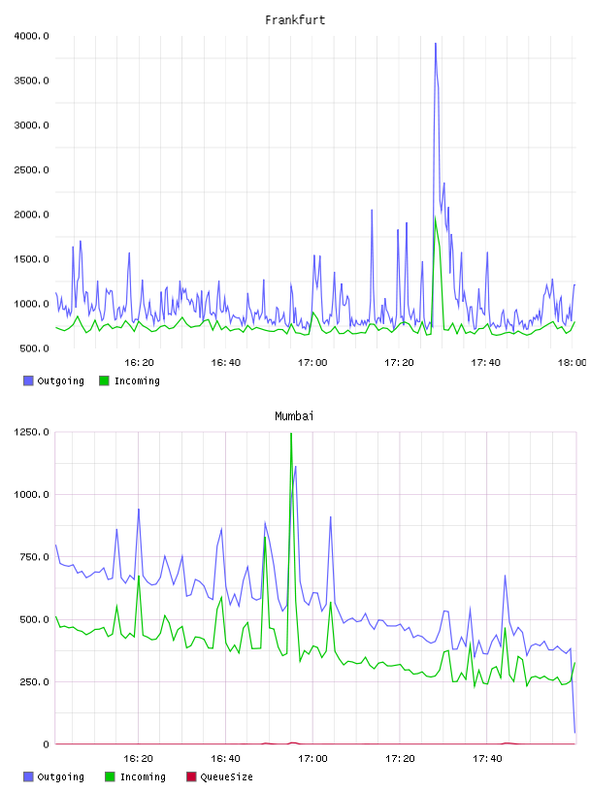The width and height of the screenshot is (590, 792).
Task: Click the 18:00 time label in Frankfurt chart
Action: coord(573,363)
